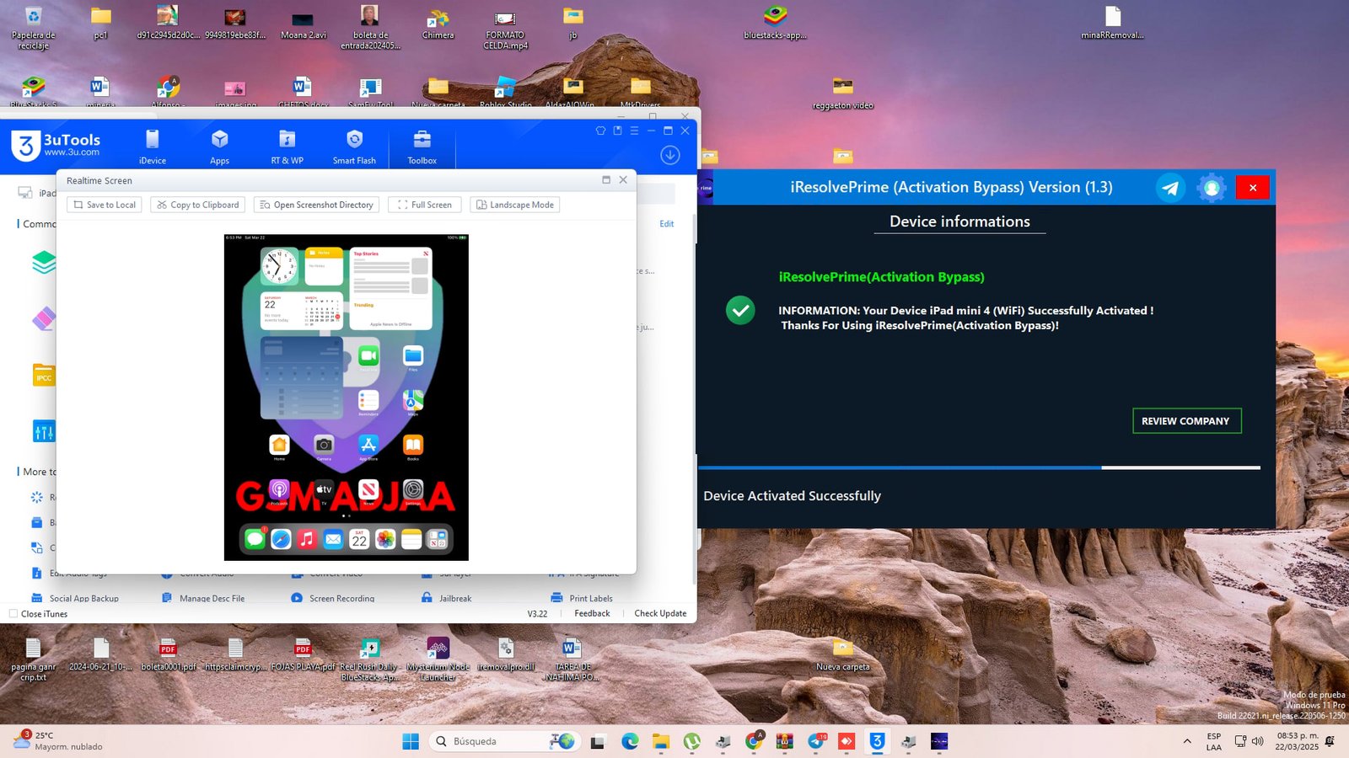Open the weather widget showing 25°C
This screenshot has width=1349, height=758.
pyautogui.click(x=57, y=741)
